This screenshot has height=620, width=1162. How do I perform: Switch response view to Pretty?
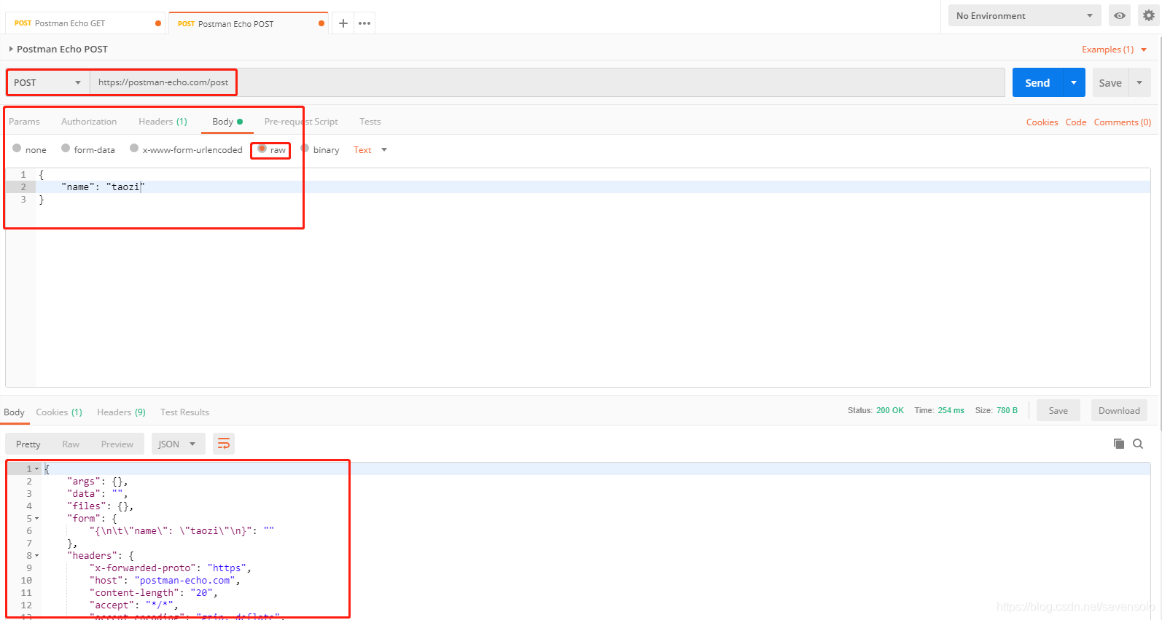click(28, 444)
